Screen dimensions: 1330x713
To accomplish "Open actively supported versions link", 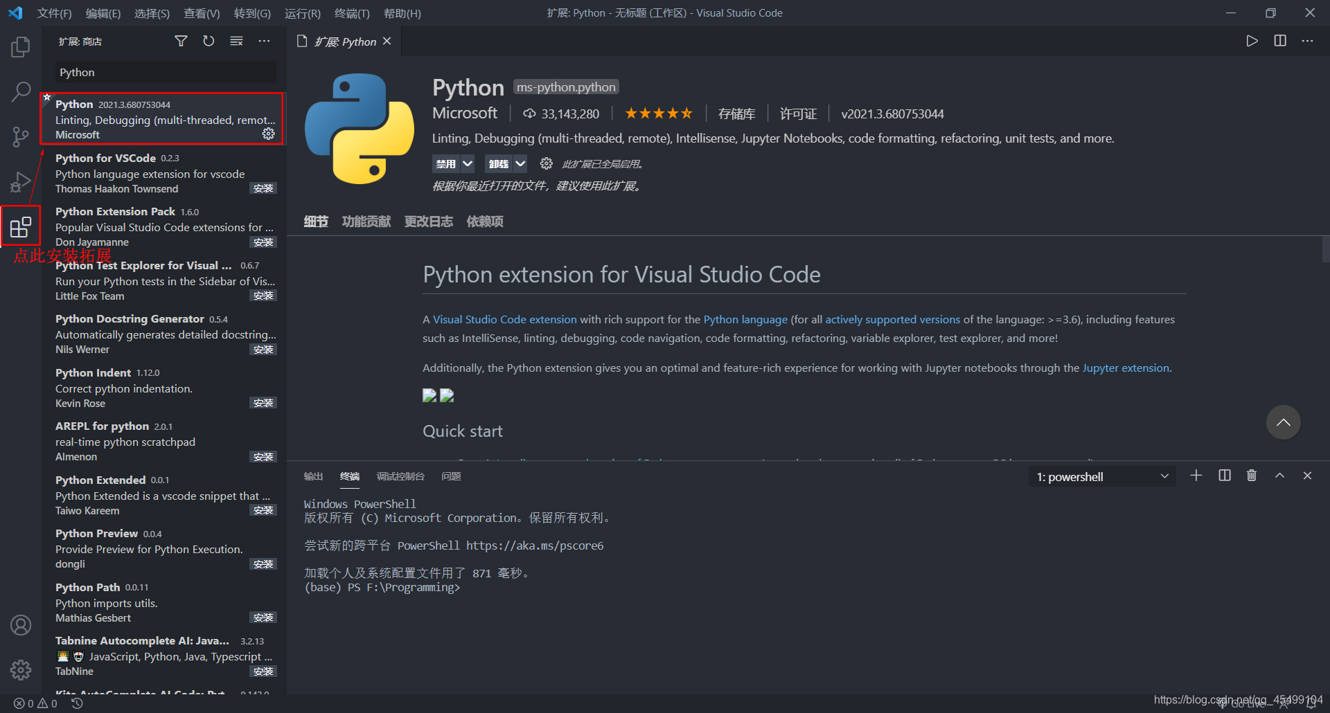I will (x=892, y=319).
